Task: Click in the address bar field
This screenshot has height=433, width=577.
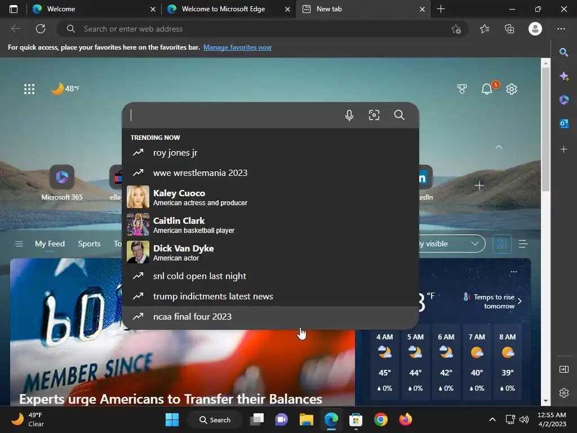Action: coord(263,29)
